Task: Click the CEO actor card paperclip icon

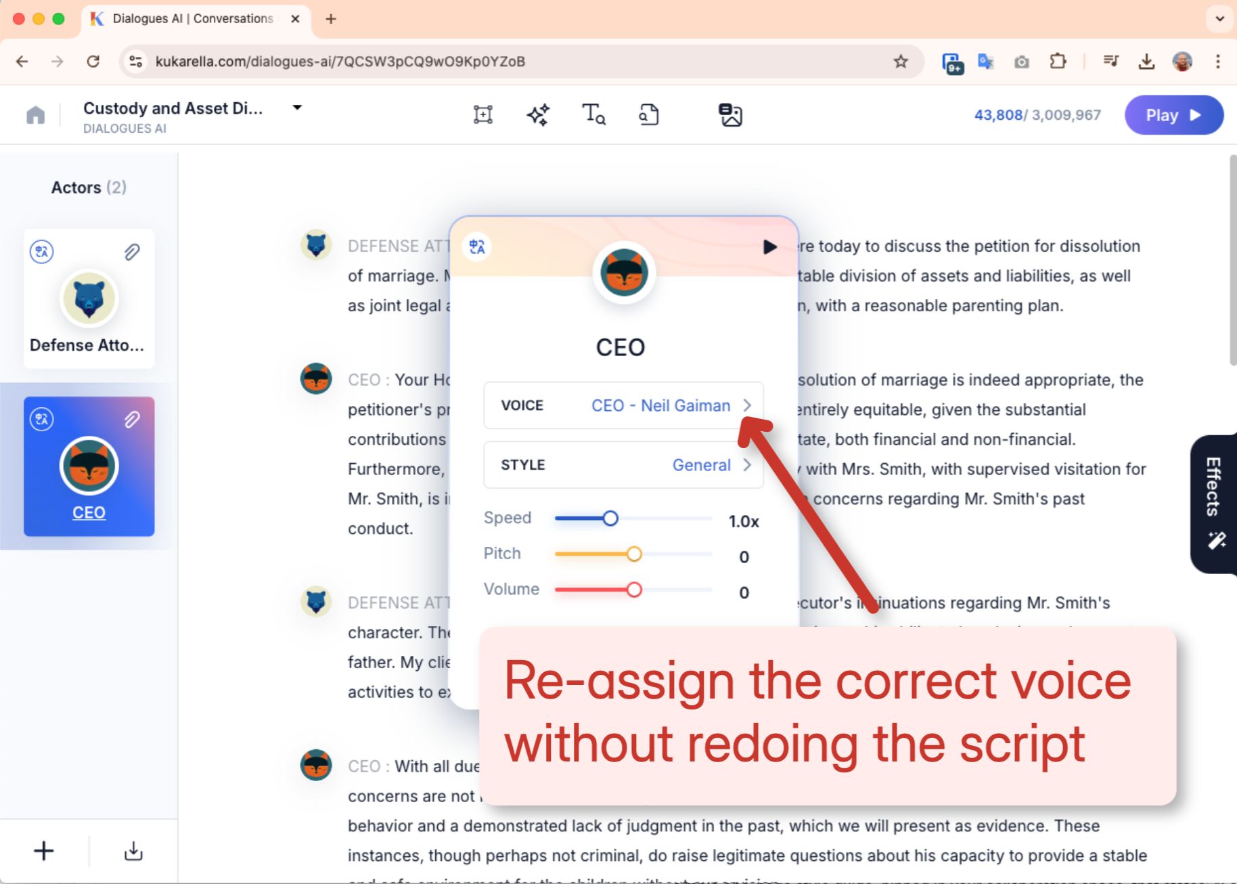Action: point(132,419)
